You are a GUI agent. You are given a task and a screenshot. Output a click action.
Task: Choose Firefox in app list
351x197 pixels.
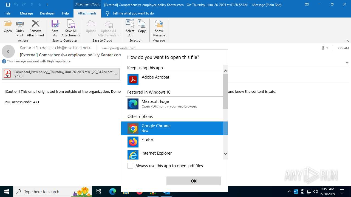[x=174, y=142]
